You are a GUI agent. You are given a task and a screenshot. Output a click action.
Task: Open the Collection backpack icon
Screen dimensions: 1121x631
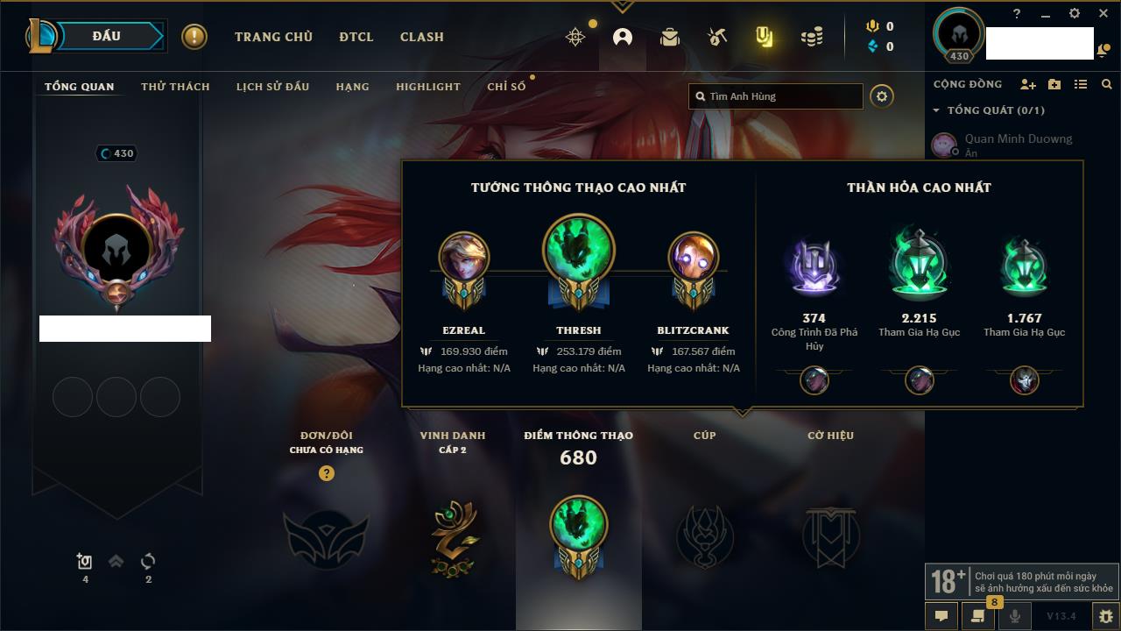(670, 37)
